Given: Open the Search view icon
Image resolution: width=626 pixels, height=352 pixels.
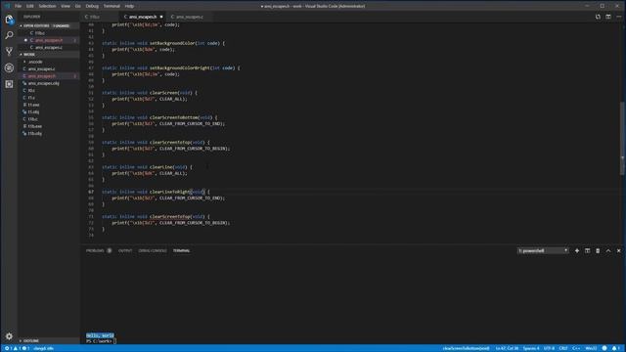Looking at the screenshot, I should [9, 35].
